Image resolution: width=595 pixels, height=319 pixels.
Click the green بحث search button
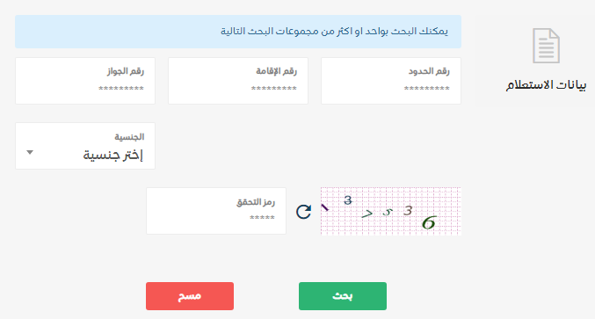click(x=343, y=296)
